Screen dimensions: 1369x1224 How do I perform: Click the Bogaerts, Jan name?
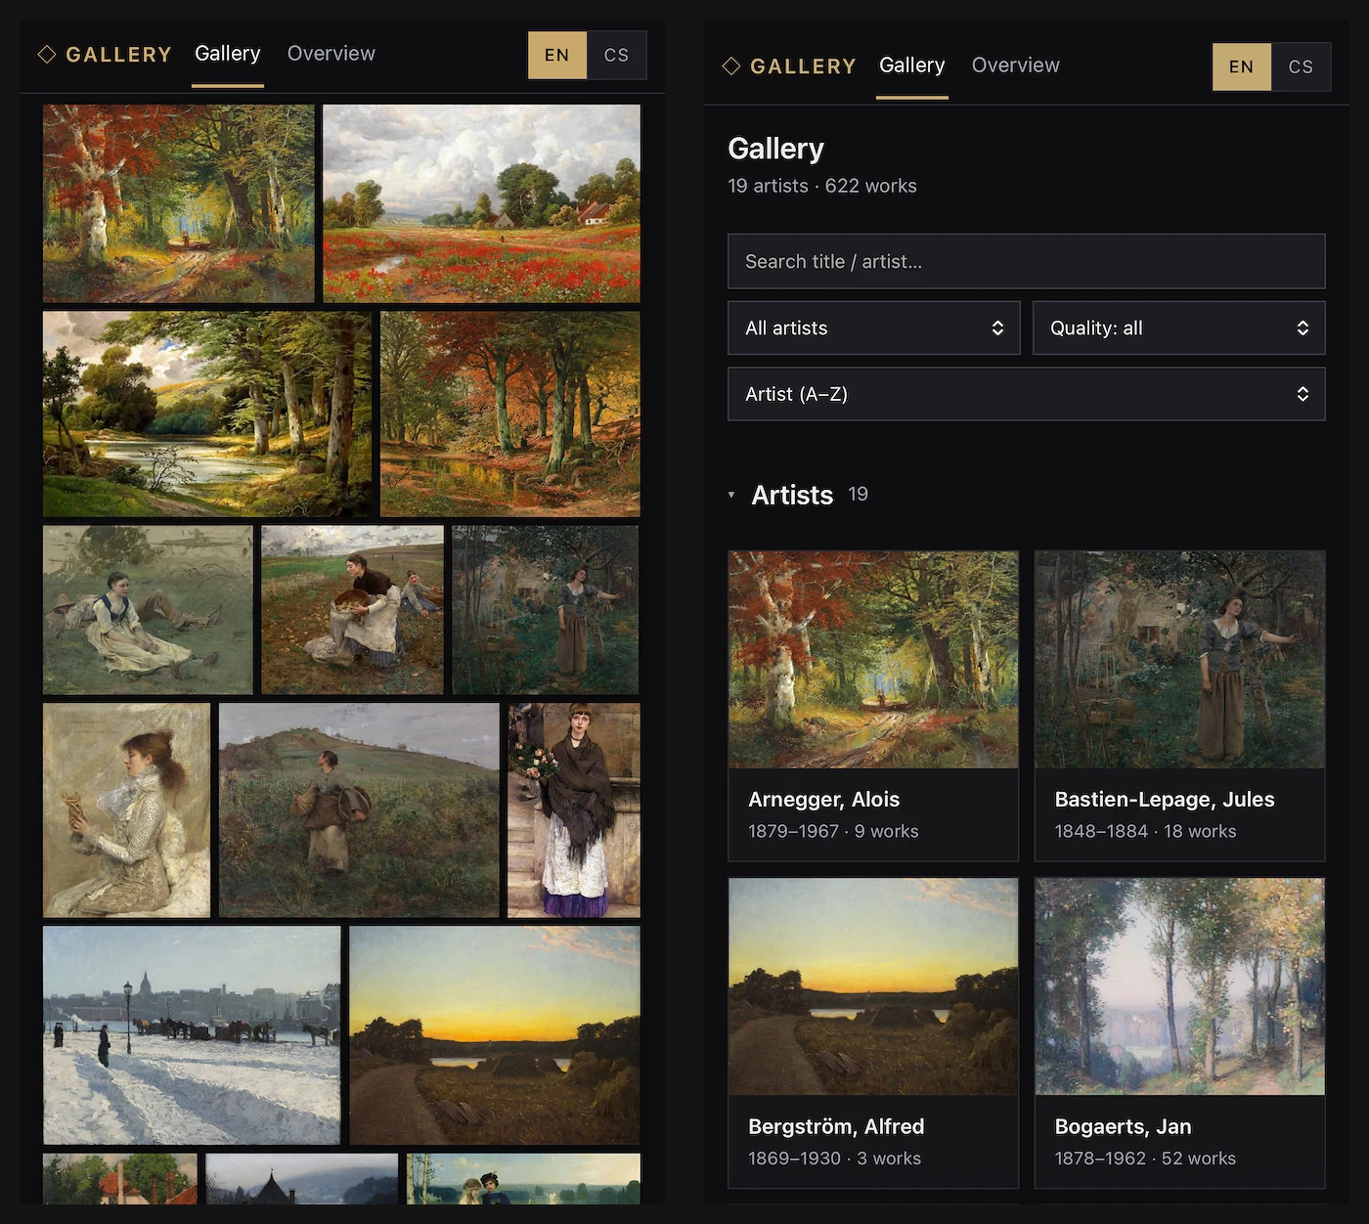coord(1123,1126)
